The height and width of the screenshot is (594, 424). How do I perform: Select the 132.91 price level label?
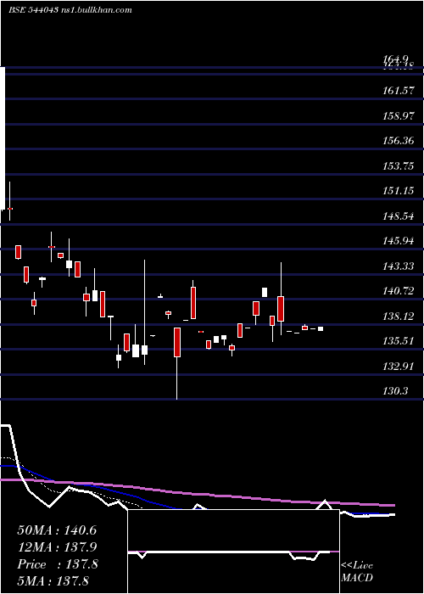click(399, 367)
